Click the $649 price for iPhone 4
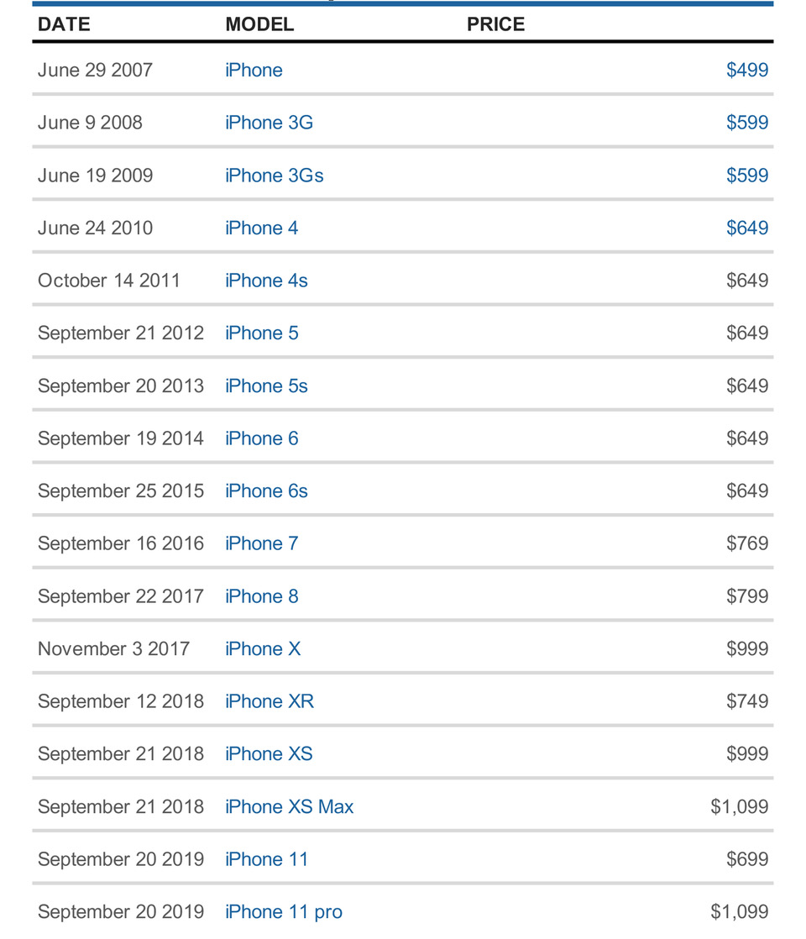The height and width of the screenshot is (939, 806). coord(747,228)
